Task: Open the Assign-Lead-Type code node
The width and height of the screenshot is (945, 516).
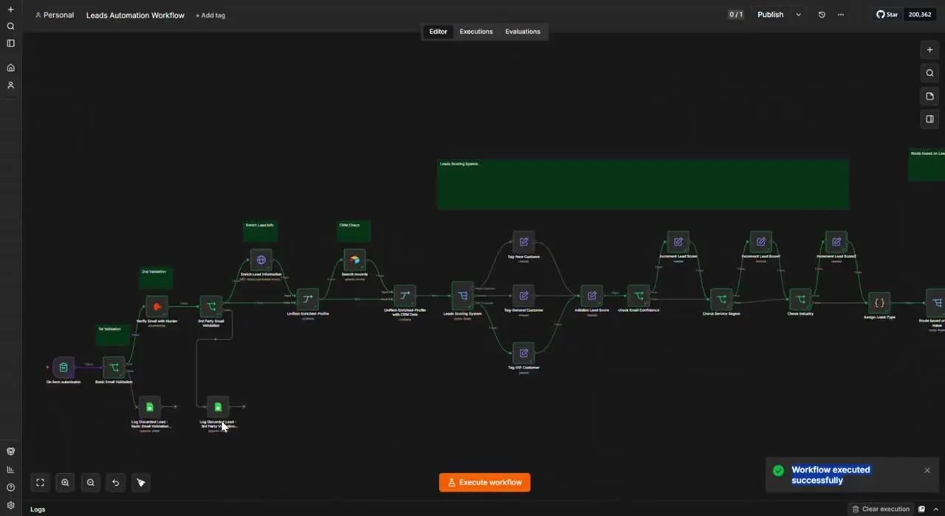Action: coord(879,303)
